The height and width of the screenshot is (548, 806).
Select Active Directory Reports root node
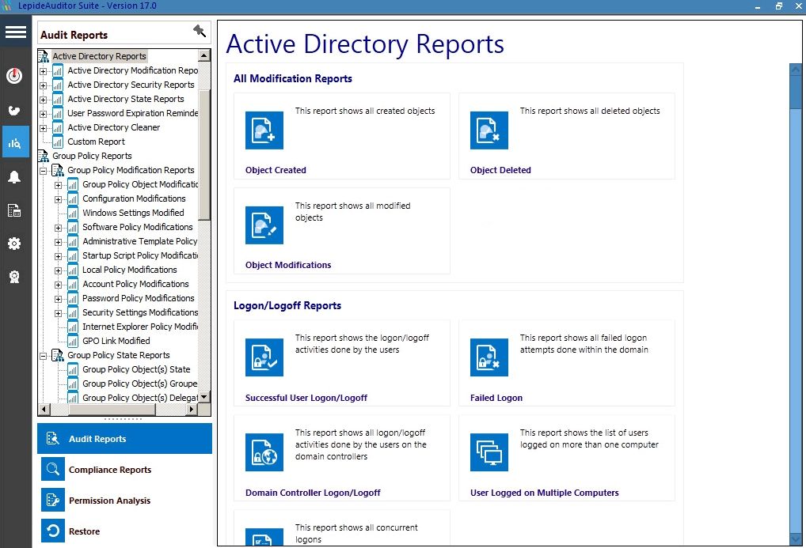99,56
